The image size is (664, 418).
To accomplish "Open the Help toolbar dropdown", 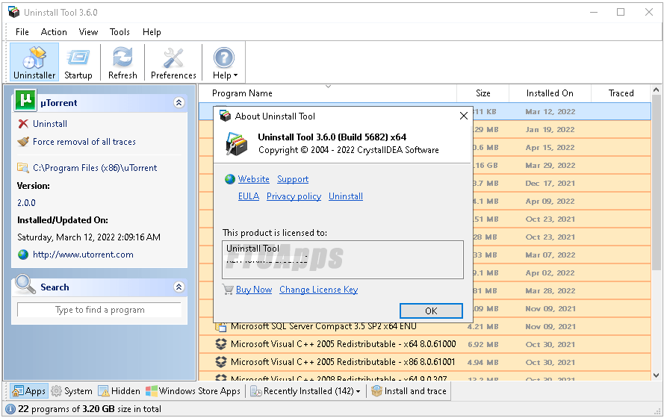I will point(224,62).
